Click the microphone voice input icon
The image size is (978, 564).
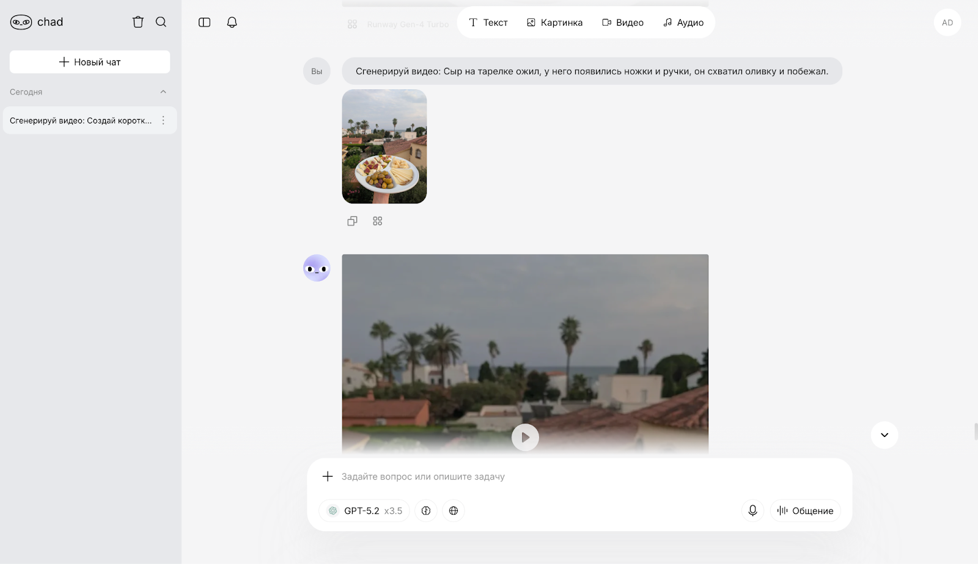point(752,510)
